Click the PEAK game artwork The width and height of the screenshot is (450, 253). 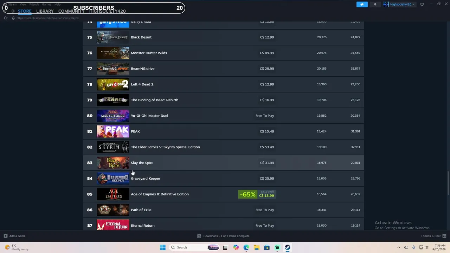[113, 131]
